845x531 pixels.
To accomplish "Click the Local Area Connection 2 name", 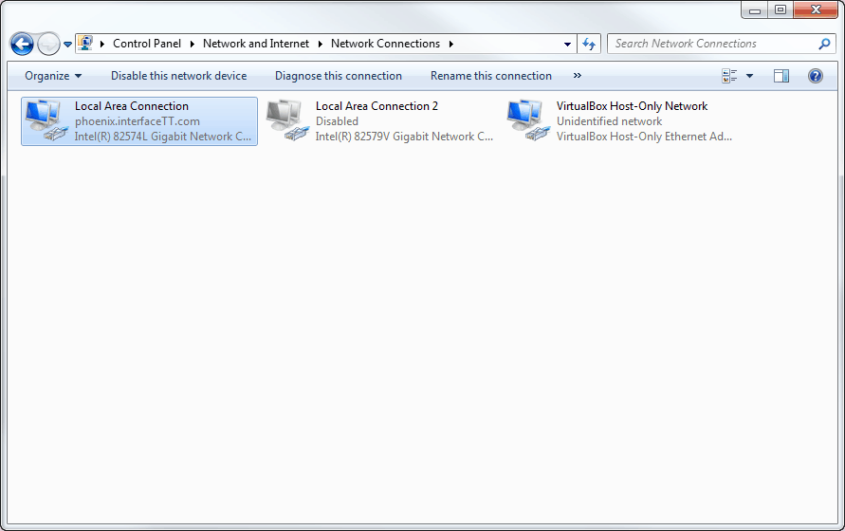I will pyautogui.click(x=377, y=106).
